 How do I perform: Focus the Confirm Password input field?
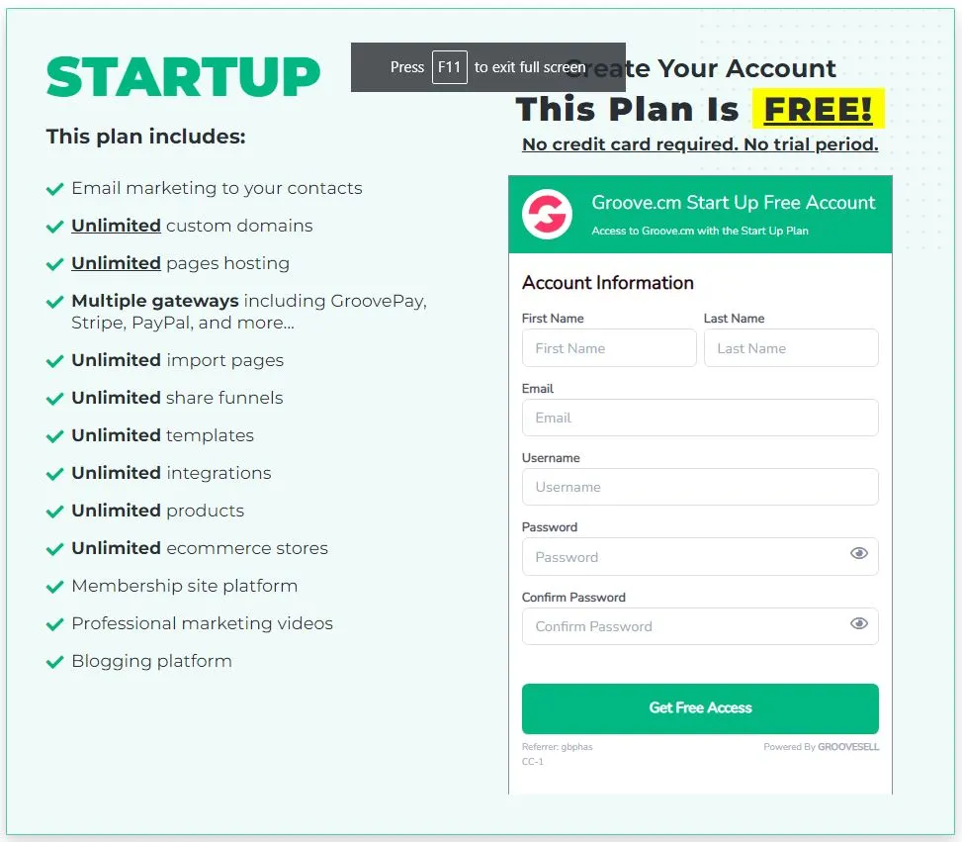pyautogui.click(x=700, y=626)
